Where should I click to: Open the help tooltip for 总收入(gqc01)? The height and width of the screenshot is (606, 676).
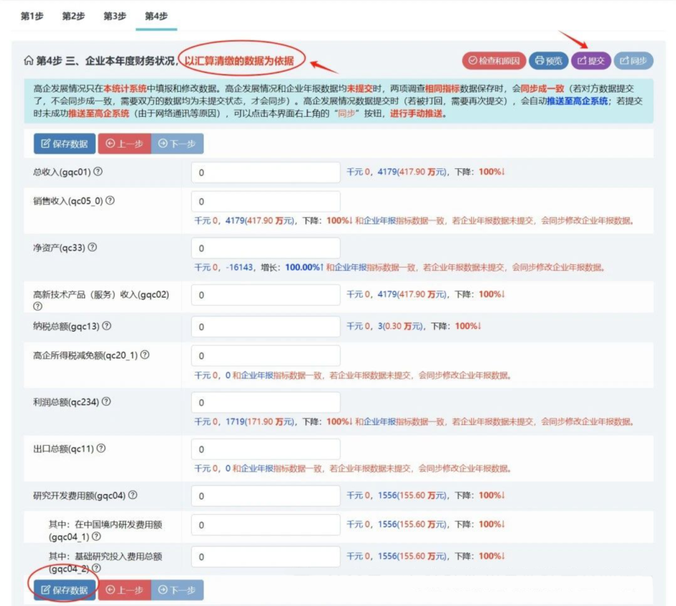pyautogui.click(x=98, y=171)
